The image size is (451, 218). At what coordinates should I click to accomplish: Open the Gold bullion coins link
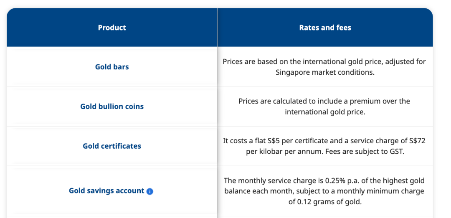tap(112, 106)
